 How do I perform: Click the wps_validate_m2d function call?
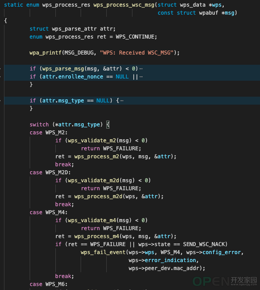coord(93,180)
